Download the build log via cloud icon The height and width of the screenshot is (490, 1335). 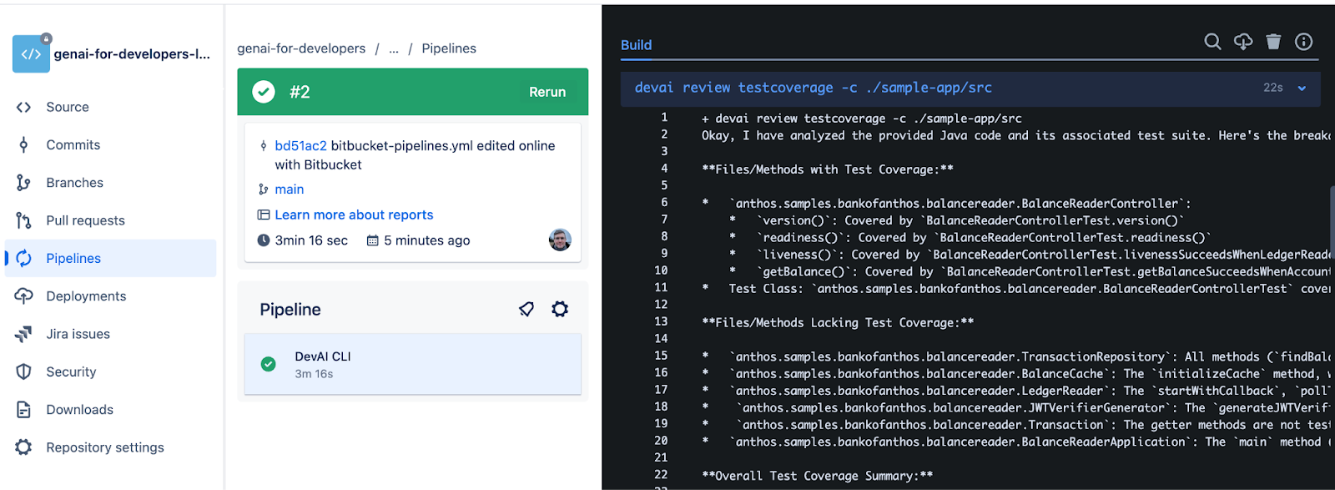click(x=1243, y=42)
